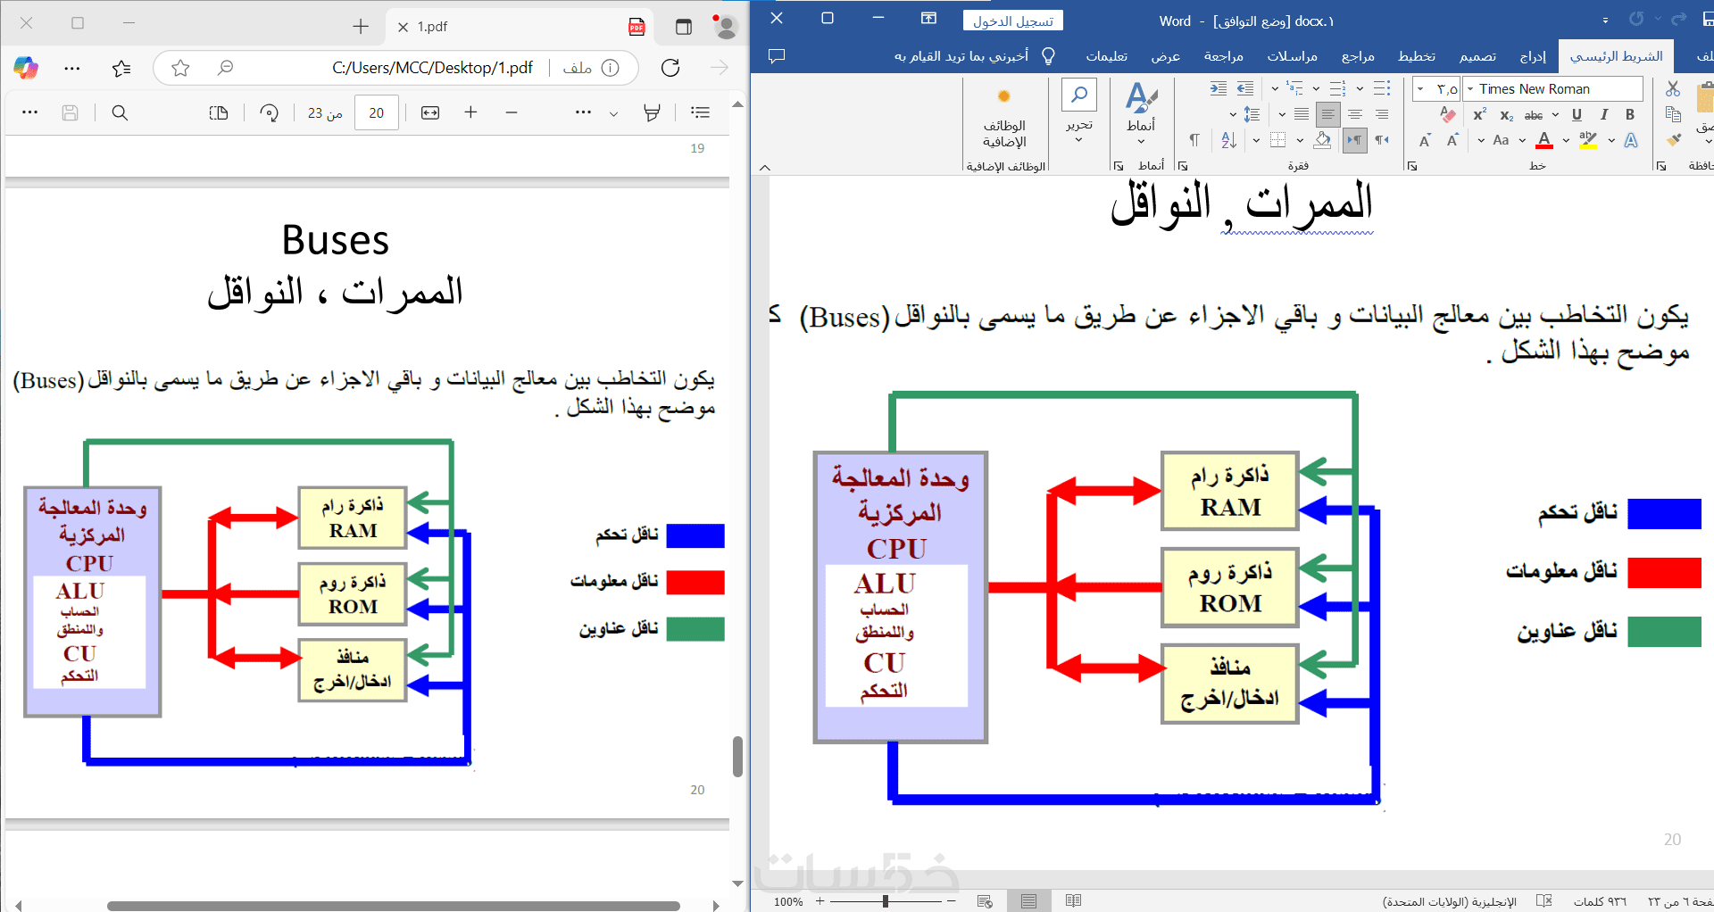This screenshot has height=912, width=1714.
Task: Click the PDF table of contents icon
Action: 701,112
